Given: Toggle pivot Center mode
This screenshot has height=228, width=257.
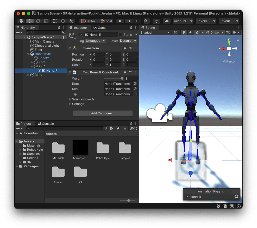Looking at the screenshot, I should point(88,21).
